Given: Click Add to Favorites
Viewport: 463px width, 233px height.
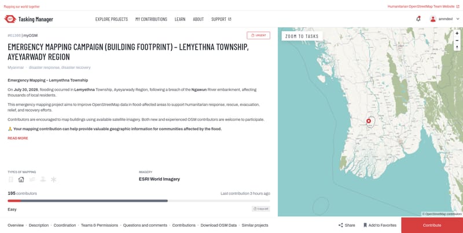Looking at the screenshot, I should tap(380, 225).
